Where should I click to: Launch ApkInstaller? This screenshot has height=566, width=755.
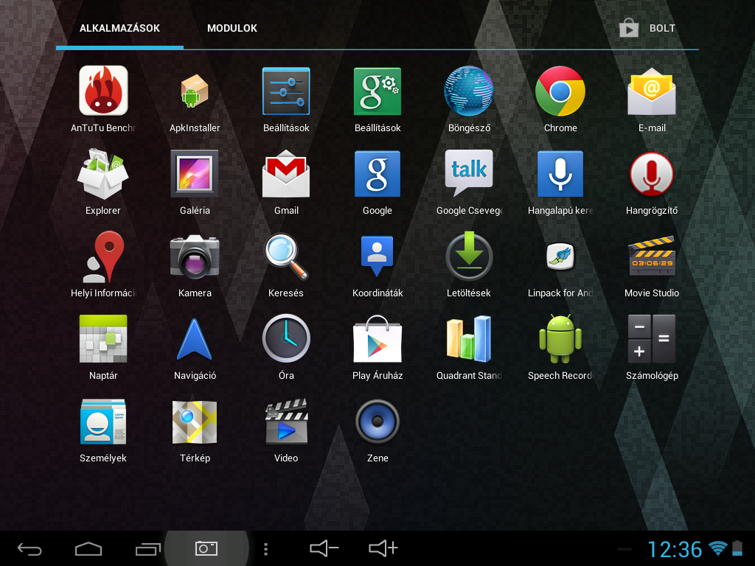[195, 99]
